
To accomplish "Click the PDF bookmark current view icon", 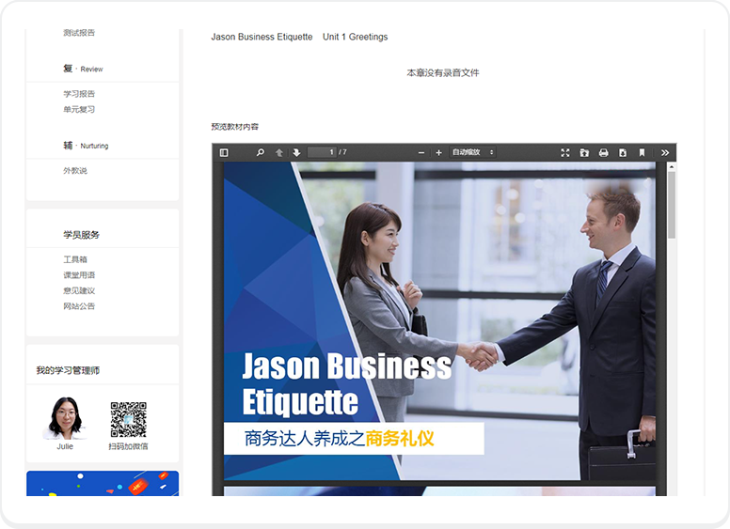I will tap(642, 152).
